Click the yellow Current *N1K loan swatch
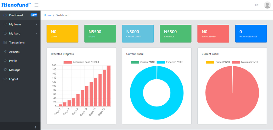The width and height of the screenshot is (273, 130). pyautogui.click(x=210, y=62)
